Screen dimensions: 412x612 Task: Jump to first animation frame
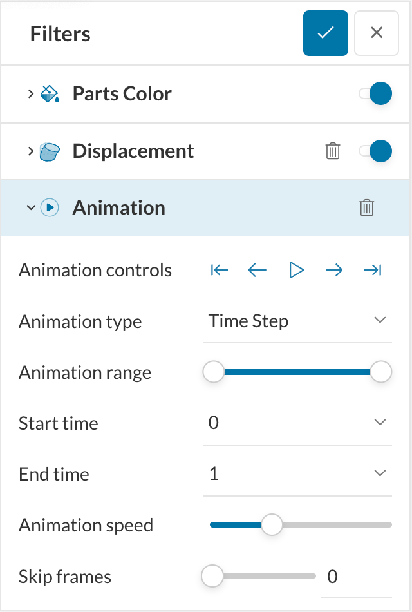pyautogui.click(x=220, y=271)
